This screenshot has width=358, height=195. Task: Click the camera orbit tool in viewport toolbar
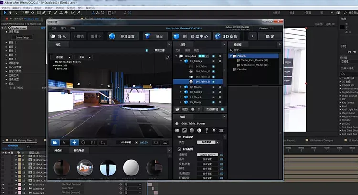click(x=55, y=142)
